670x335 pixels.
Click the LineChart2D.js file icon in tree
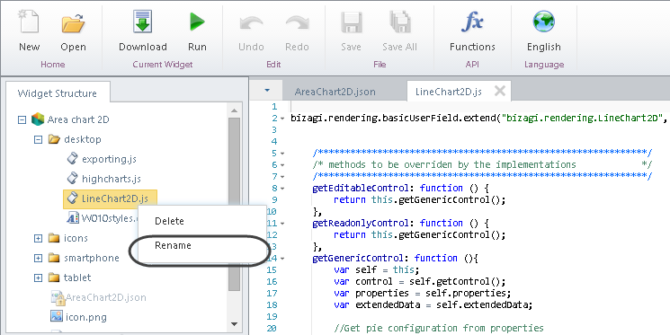(73, 198)
